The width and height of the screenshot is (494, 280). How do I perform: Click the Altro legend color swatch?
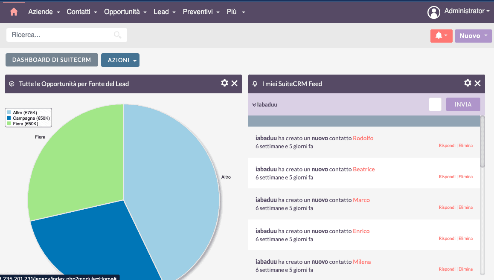(9, 113)
